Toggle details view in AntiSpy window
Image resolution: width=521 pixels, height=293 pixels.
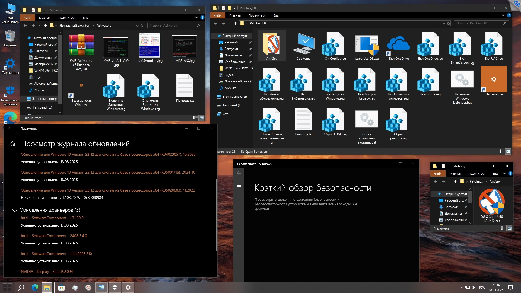click(503, 228)
